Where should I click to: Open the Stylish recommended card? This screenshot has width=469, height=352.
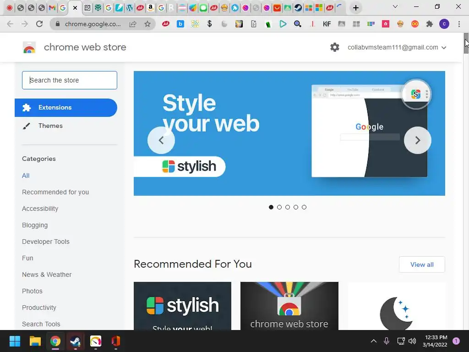(x=182, y=306)
